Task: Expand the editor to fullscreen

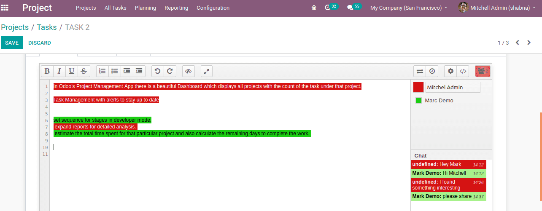Action: point(207,71)
